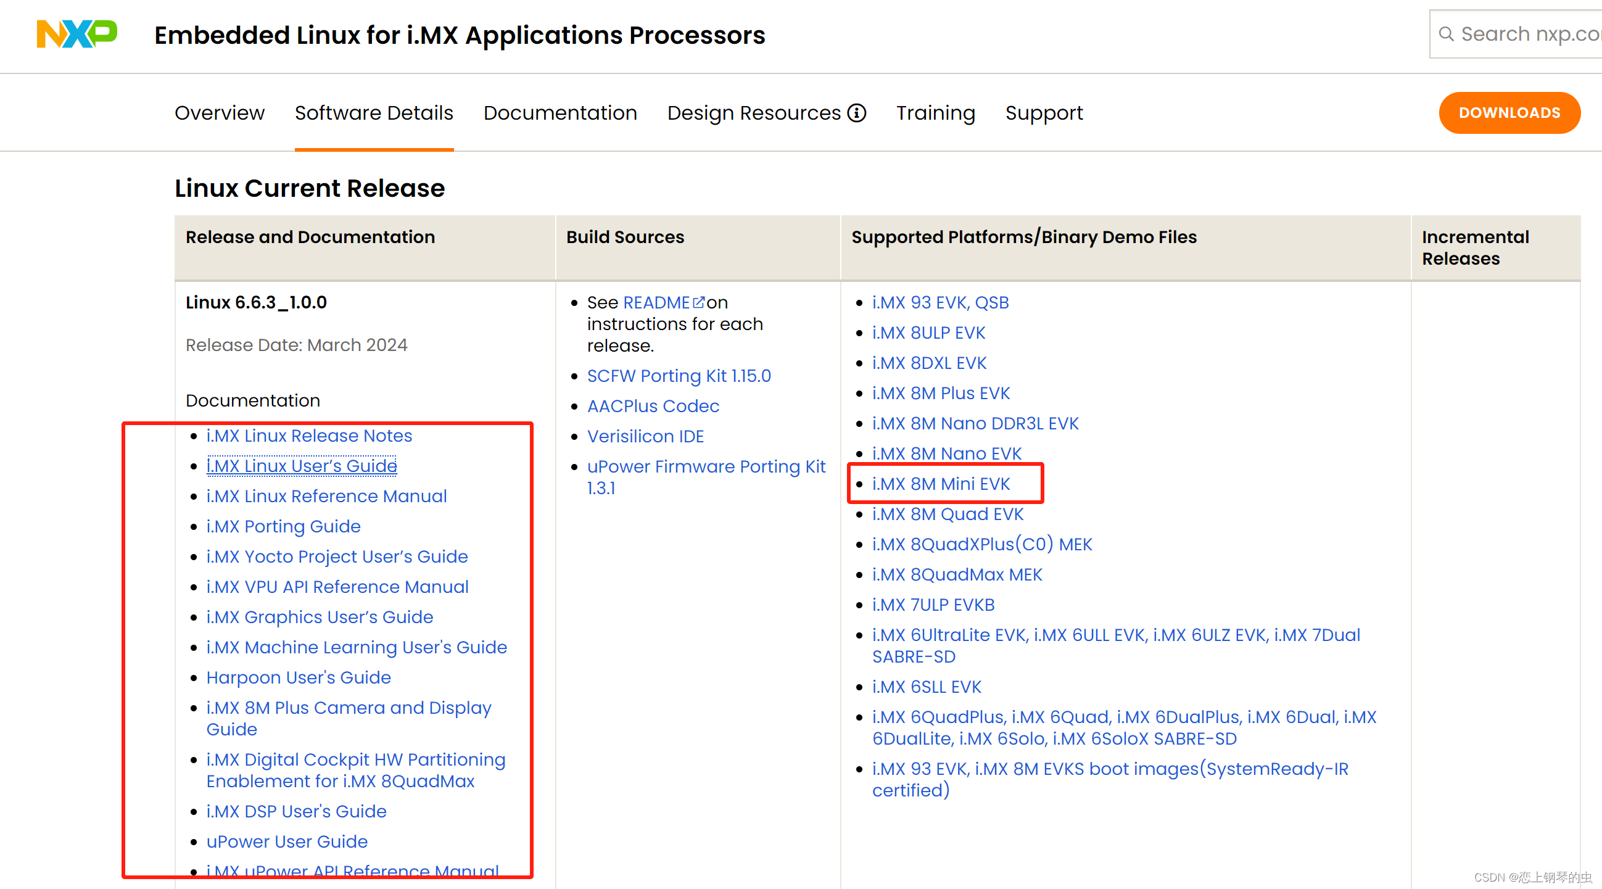Screen dimensions: 1602x889
Task: Open the Verisilicon IDE link
Action: pyautogui.click(x=645, y=436)
